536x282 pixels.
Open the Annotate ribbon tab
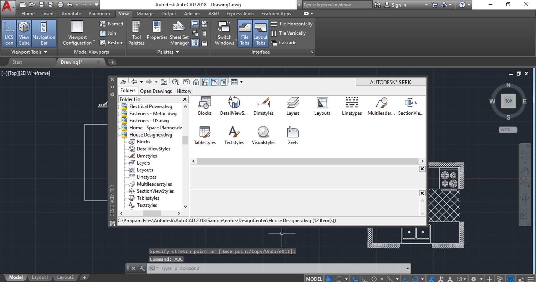[71, 14]
